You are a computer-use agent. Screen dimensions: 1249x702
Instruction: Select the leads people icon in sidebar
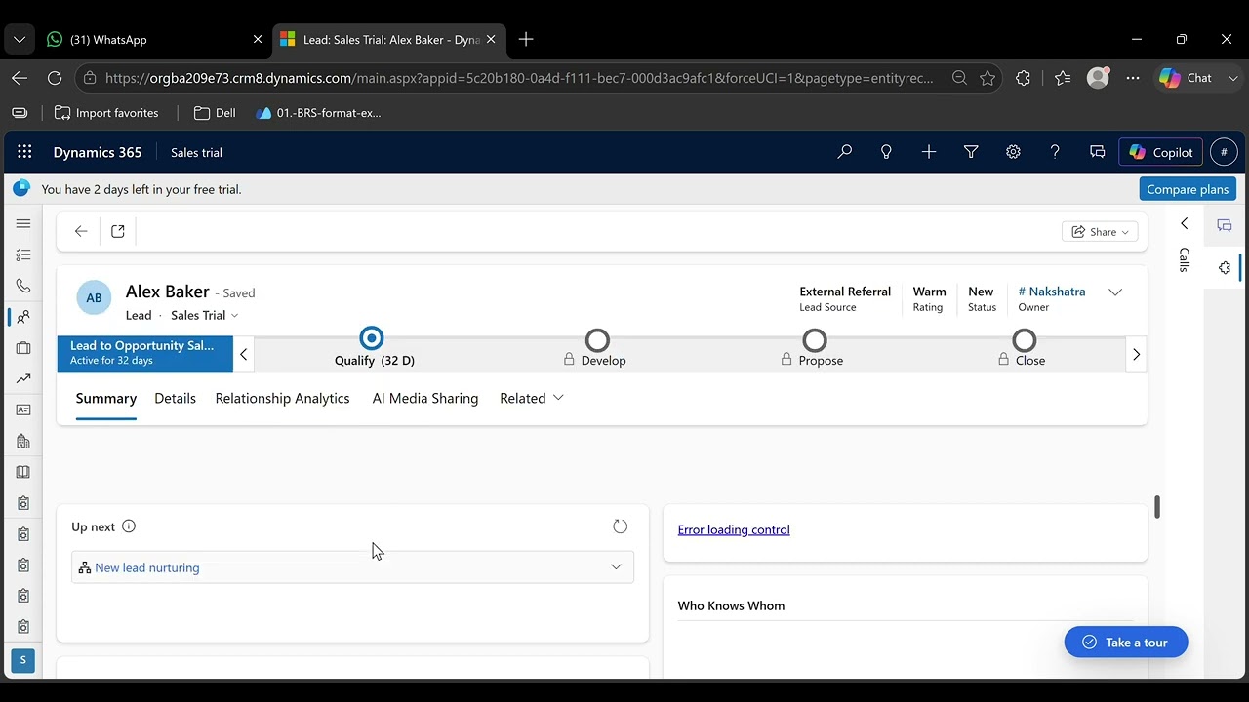(23, 317)
